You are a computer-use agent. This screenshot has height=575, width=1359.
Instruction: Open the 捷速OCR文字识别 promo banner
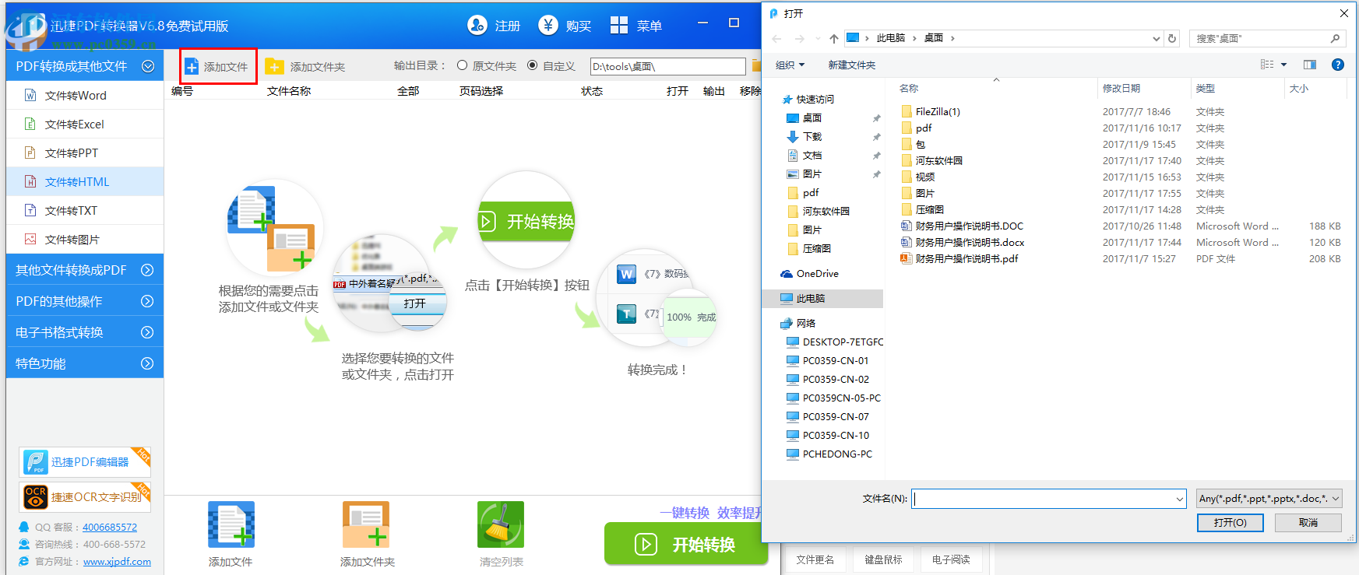85,496
